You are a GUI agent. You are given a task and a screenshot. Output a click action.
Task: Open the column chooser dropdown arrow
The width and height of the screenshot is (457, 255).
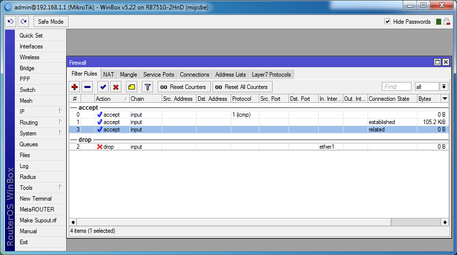click(445, 98)
